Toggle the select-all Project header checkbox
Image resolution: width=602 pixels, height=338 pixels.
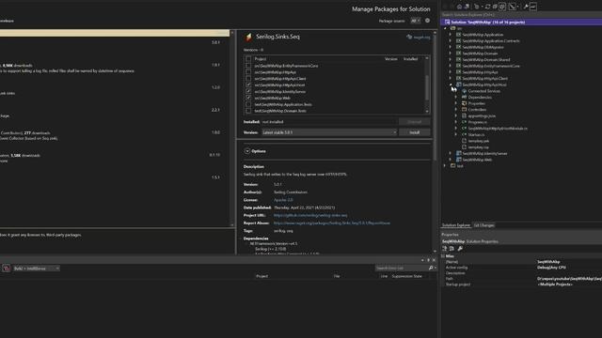click(x=248, y=59)
